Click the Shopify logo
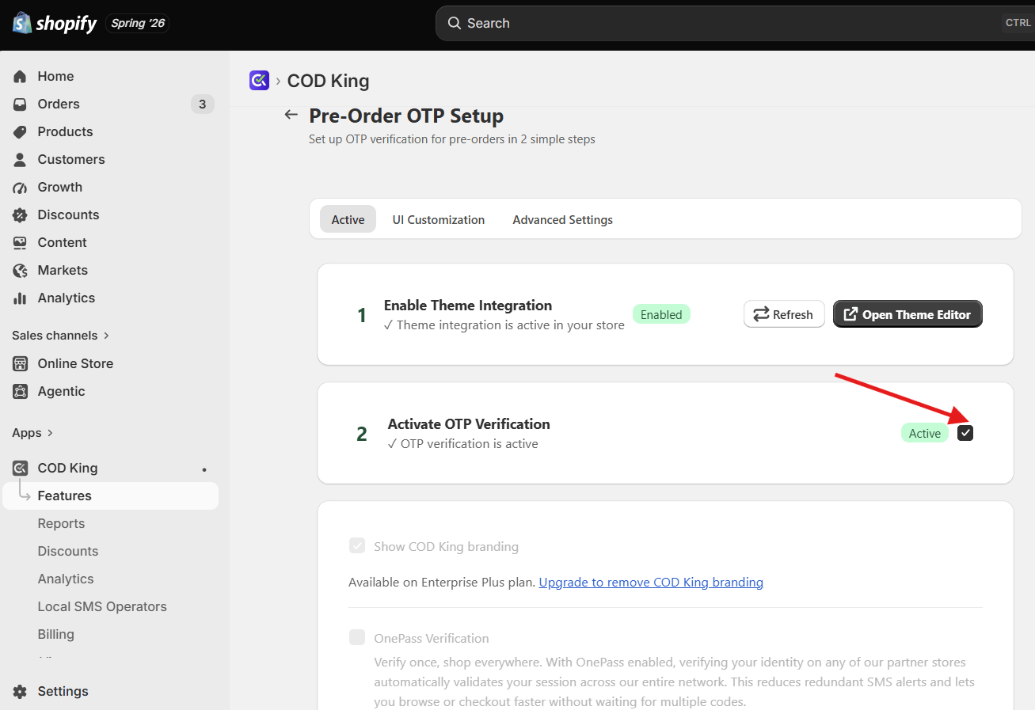The height and width of the screenshot is (710, 1035). [x=55, y=23]
